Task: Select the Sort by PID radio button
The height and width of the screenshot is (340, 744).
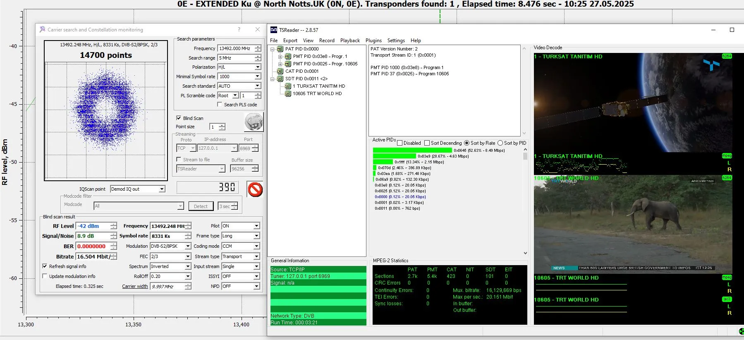Action: point(500,143)
